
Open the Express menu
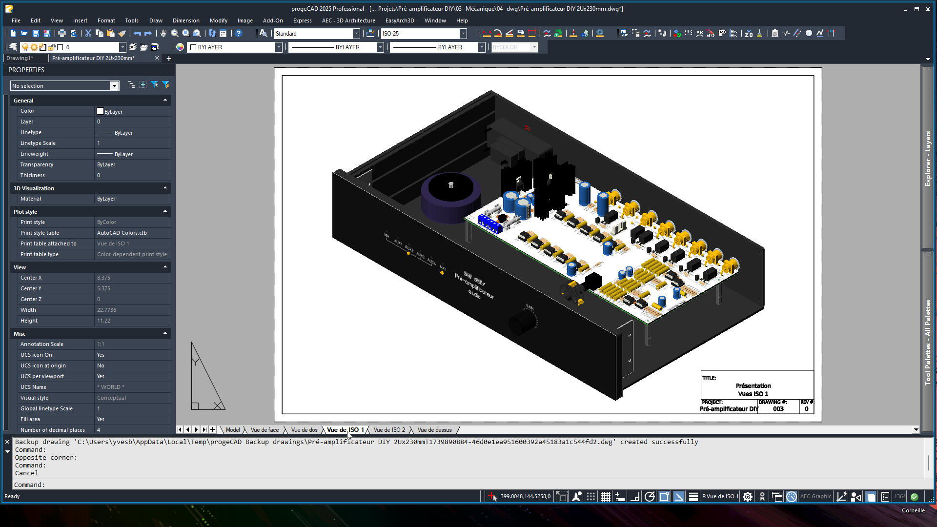click(302, 20)
